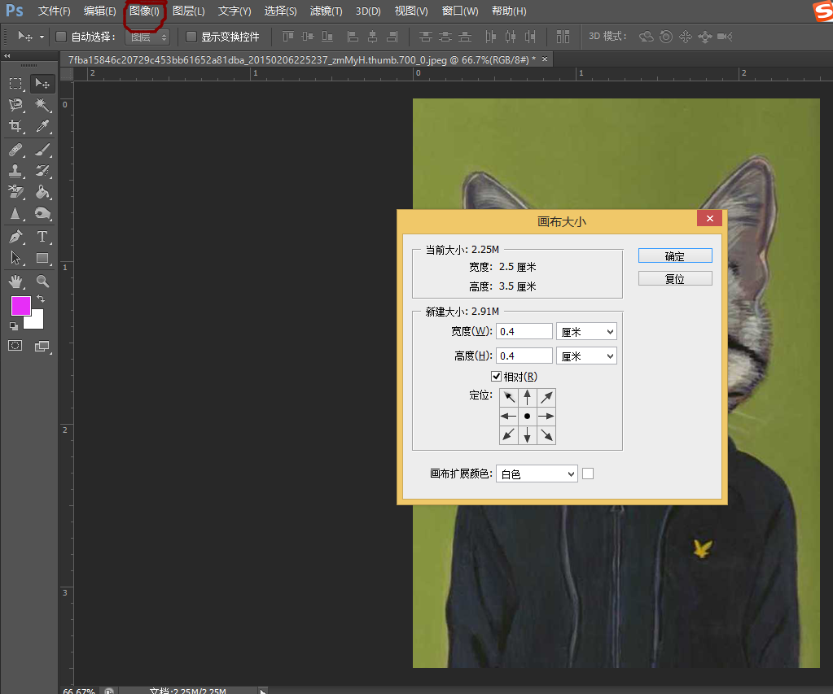
Task: Select the Eyedropper tool
Action: click(x=42, y=126)
